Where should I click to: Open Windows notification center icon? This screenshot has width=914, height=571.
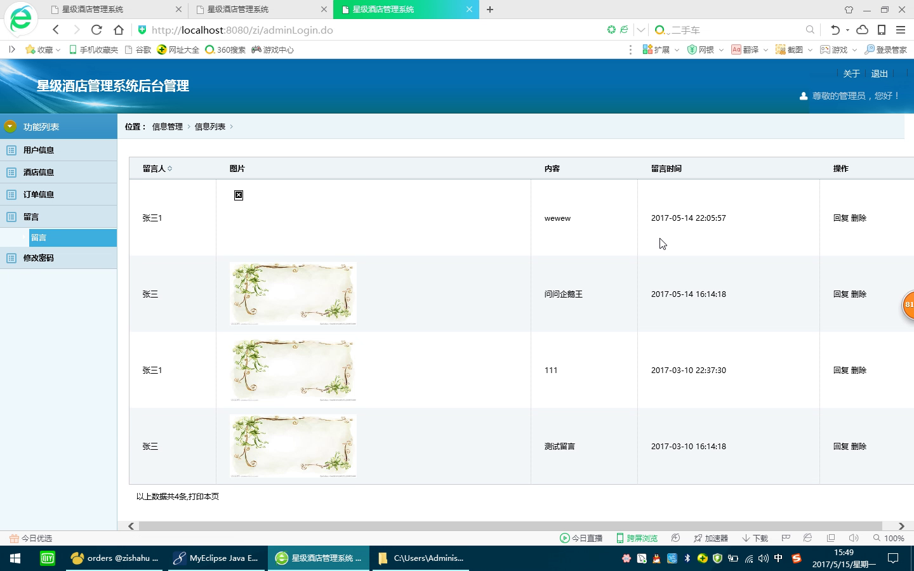[893, 558]
